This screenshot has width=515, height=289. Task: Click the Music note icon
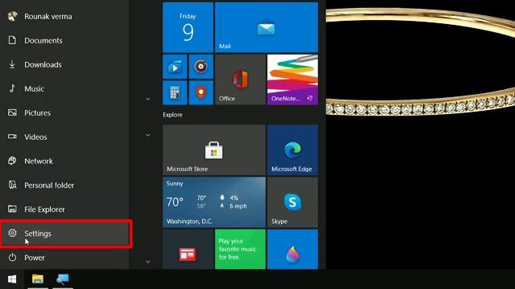click(x=12, y=88)
